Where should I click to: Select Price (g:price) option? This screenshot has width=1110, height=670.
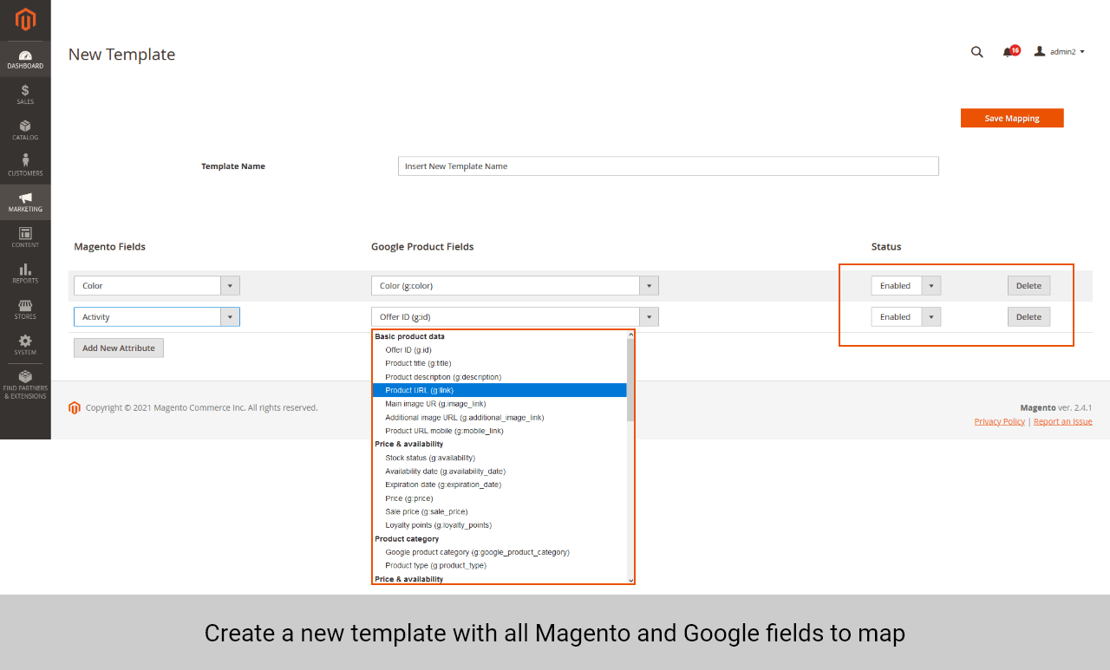[499, 498]
